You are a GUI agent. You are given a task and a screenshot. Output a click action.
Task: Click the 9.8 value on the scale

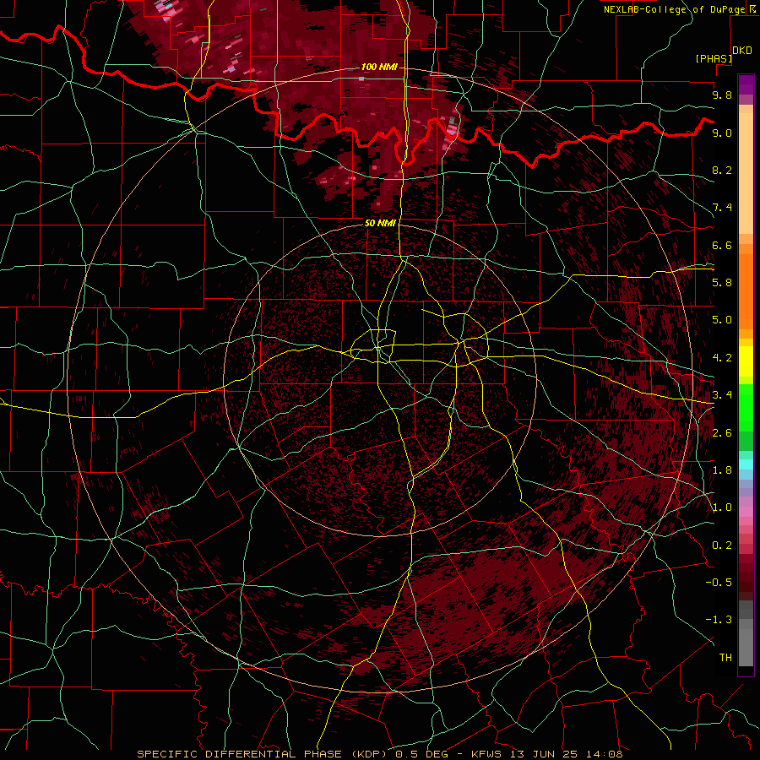(722, 95)
